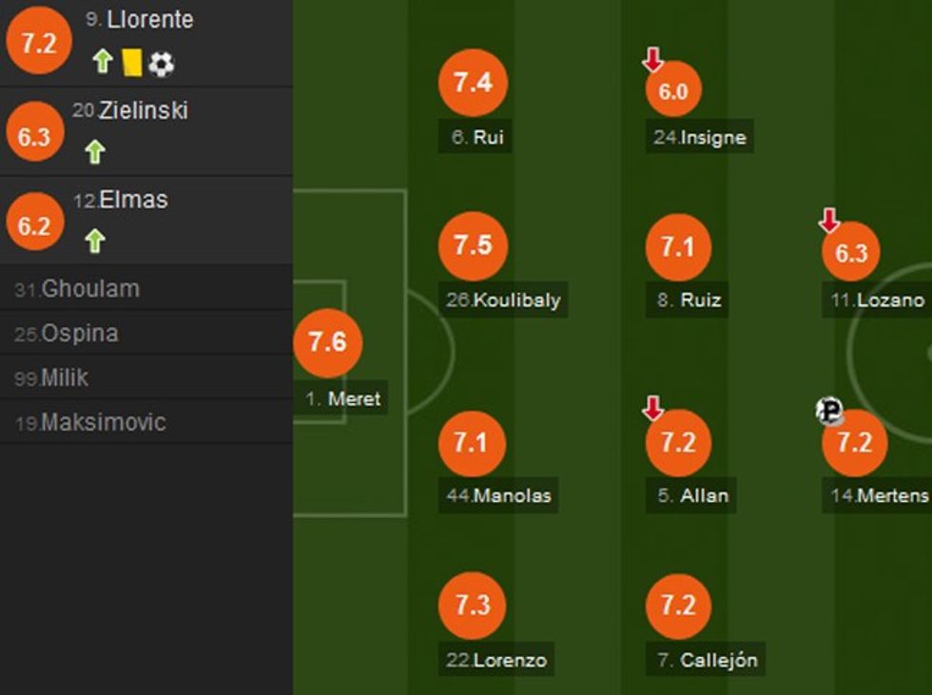Viewport: 932px width, 695px height.
Task: Click Elmas's green substitution-on arrow
Action: [x=93, y=241]
